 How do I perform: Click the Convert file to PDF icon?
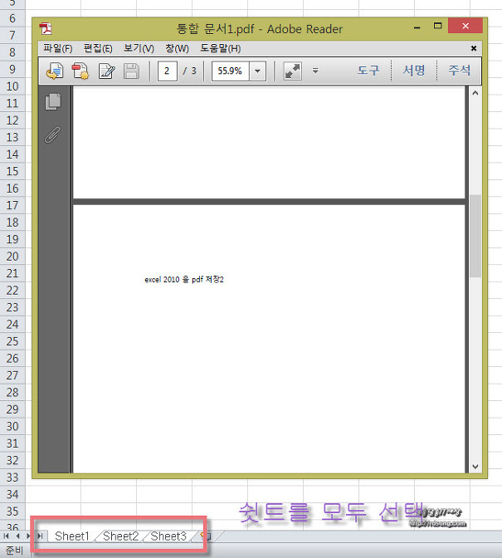(x=80, y=71)
